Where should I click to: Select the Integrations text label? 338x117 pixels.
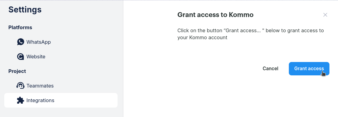click(40, 101)
